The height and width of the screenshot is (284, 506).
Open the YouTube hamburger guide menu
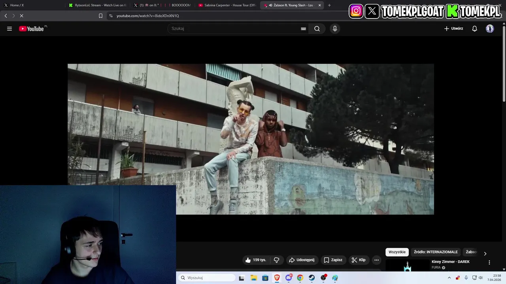pos(9,28)
